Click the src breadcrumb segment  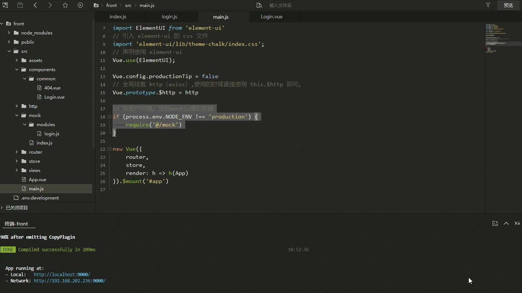pyautogui.click(x=128, y=5)
